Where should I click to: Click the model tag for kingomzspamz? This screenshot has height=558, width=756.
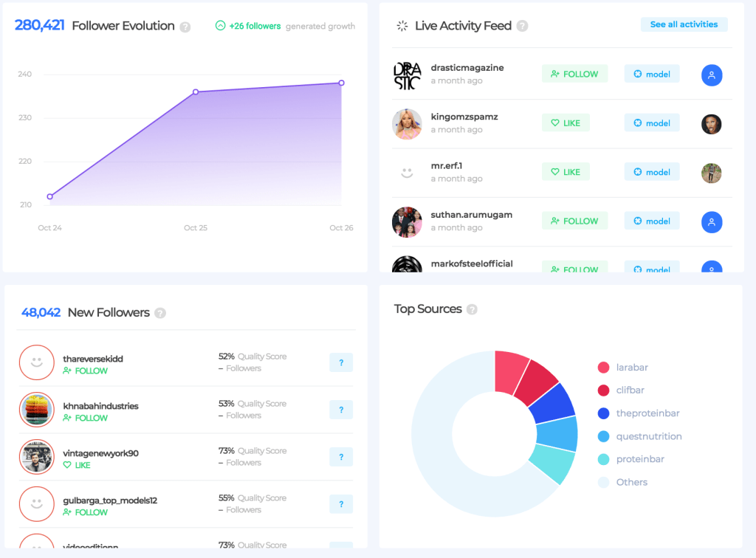[x=652, y=123]
